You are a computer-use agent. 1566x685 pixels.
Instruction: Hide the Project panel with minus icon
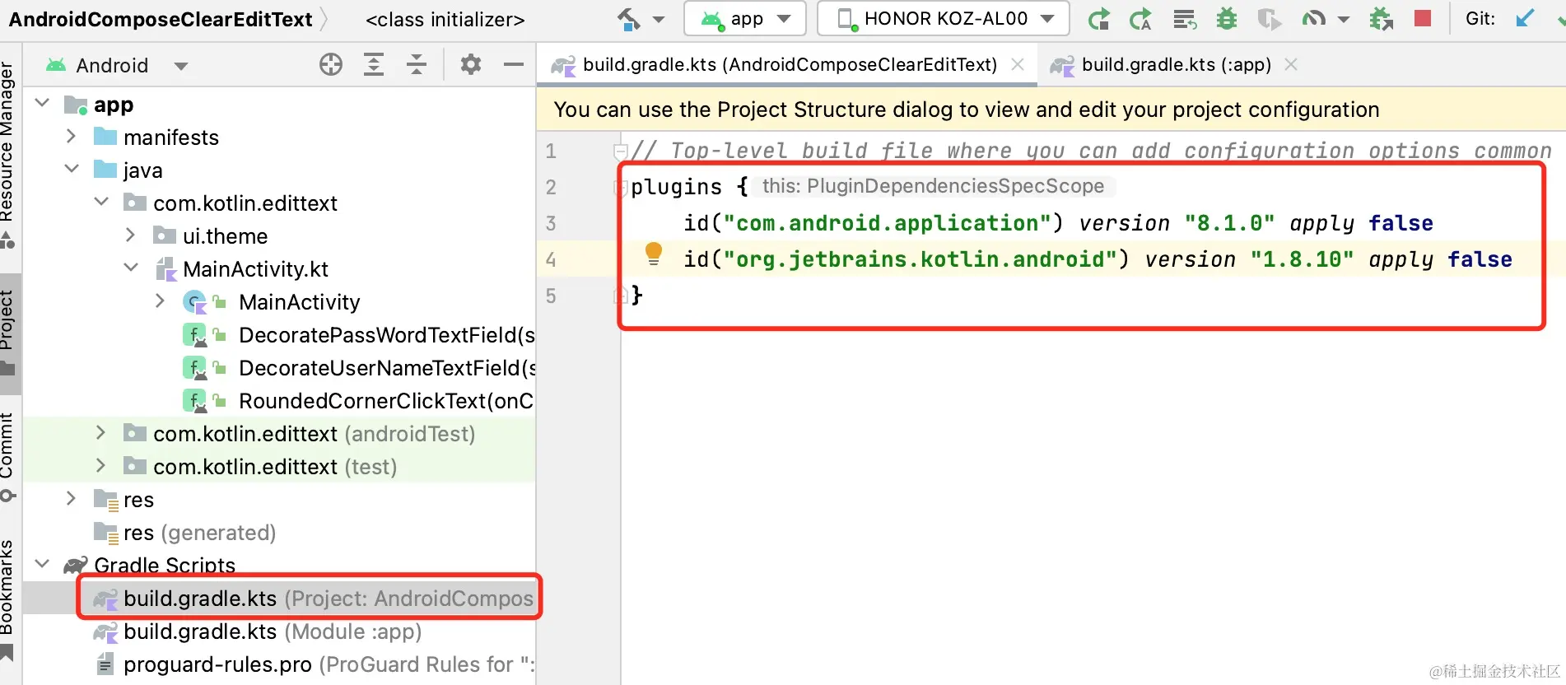[514, 64]
